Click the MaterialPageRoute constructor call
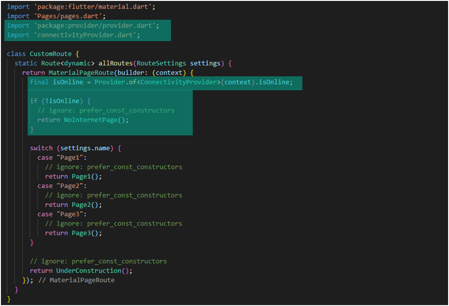 [81, 73]
